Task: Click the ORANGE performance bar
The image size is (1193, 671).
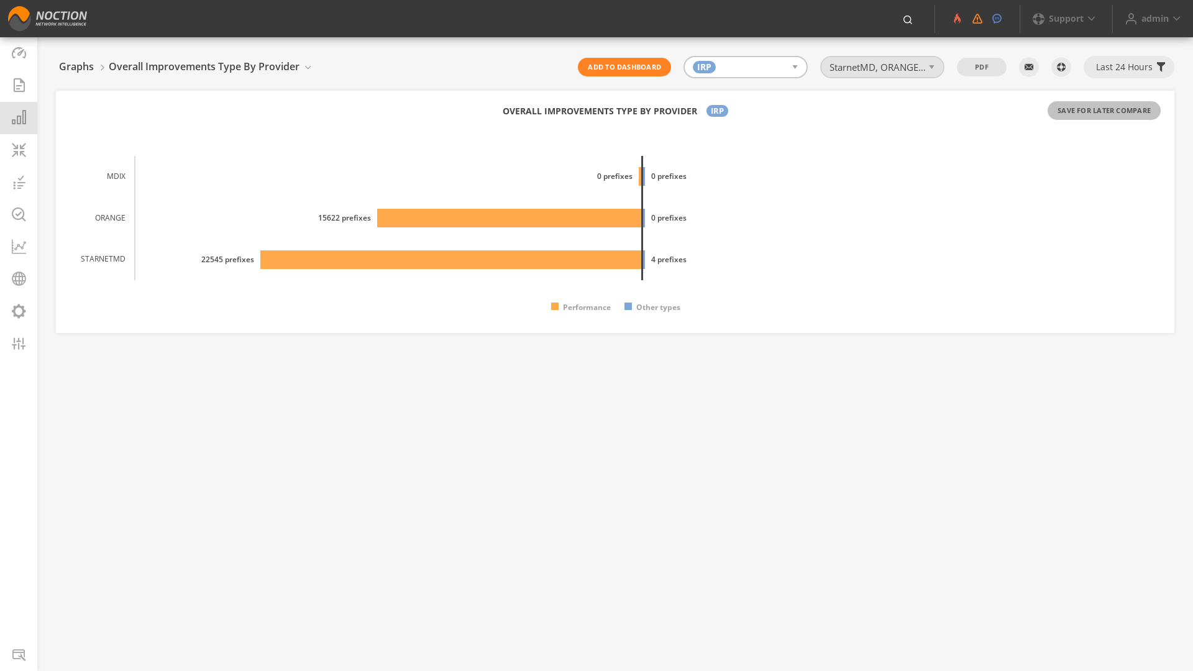Action: click(510, 218)
